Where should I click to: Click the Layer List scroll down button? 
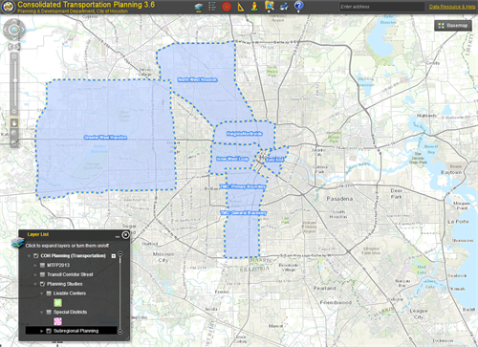click(x=120, y=332)
